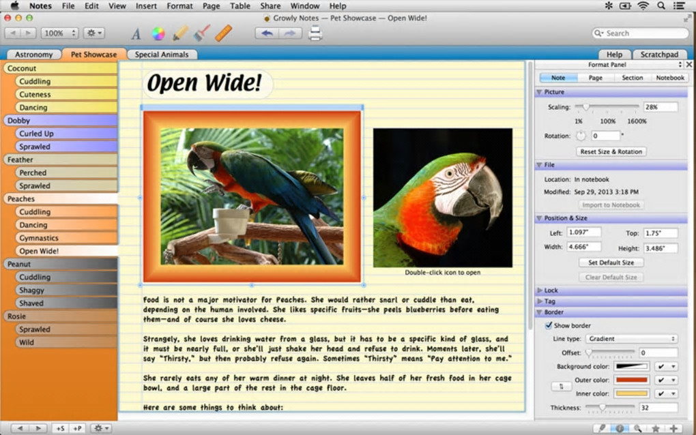Viewport: 696px width, 435px height.
Task: Click the +S add section button
Action: 60,428
